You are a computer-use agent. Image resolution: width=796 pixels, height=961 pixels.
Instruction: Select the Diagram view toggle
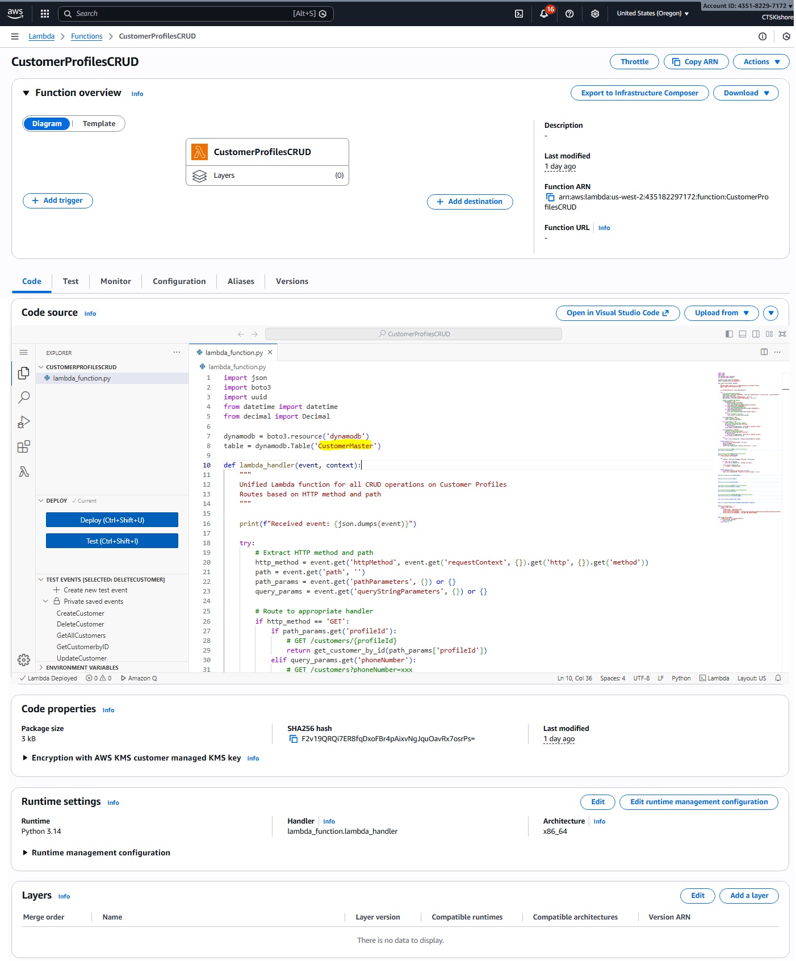[x=47, y=124]
